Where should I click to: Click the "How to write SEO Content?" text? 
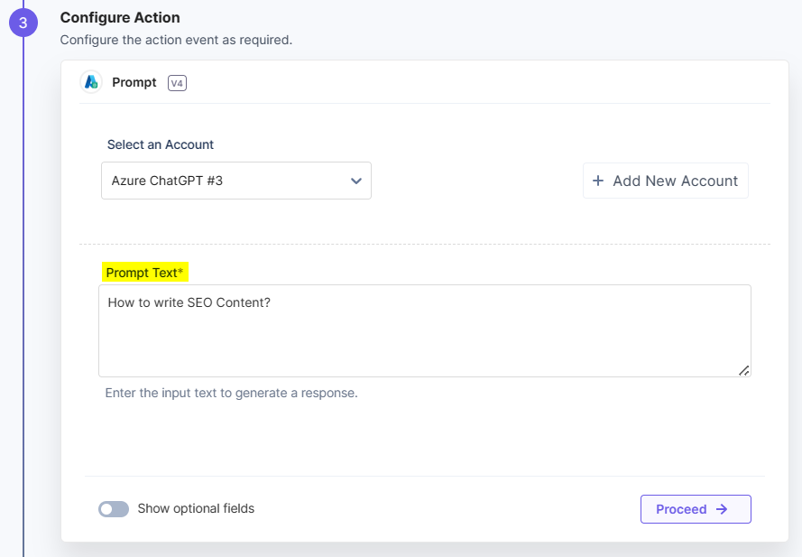coord(189,302)
